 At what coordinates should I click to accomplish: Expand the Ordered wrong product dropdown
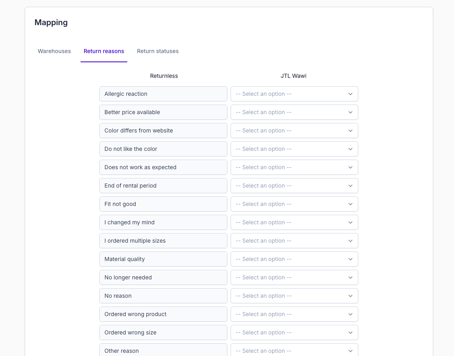pyautogui.click(x=294, y=314)
